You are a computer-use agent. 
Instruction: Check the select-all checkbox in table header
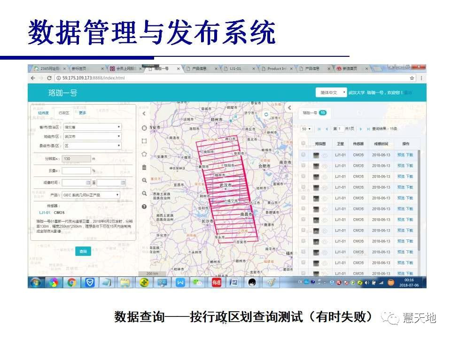click(303, 144)
